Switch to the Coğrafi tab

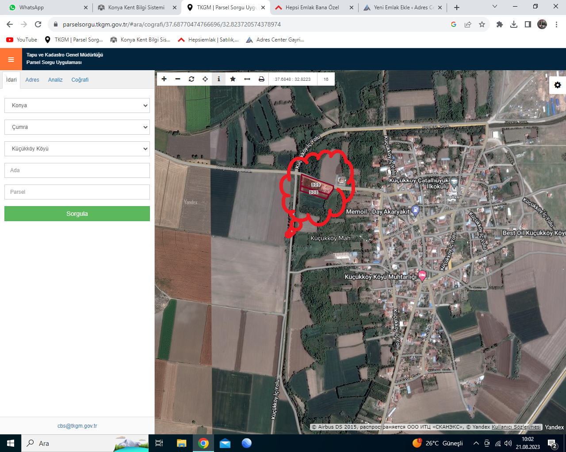click(x=80, y=80)
